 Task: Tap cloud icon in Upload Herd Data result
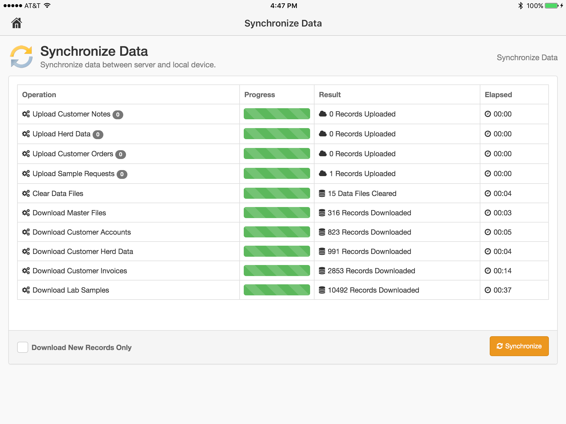323,134
